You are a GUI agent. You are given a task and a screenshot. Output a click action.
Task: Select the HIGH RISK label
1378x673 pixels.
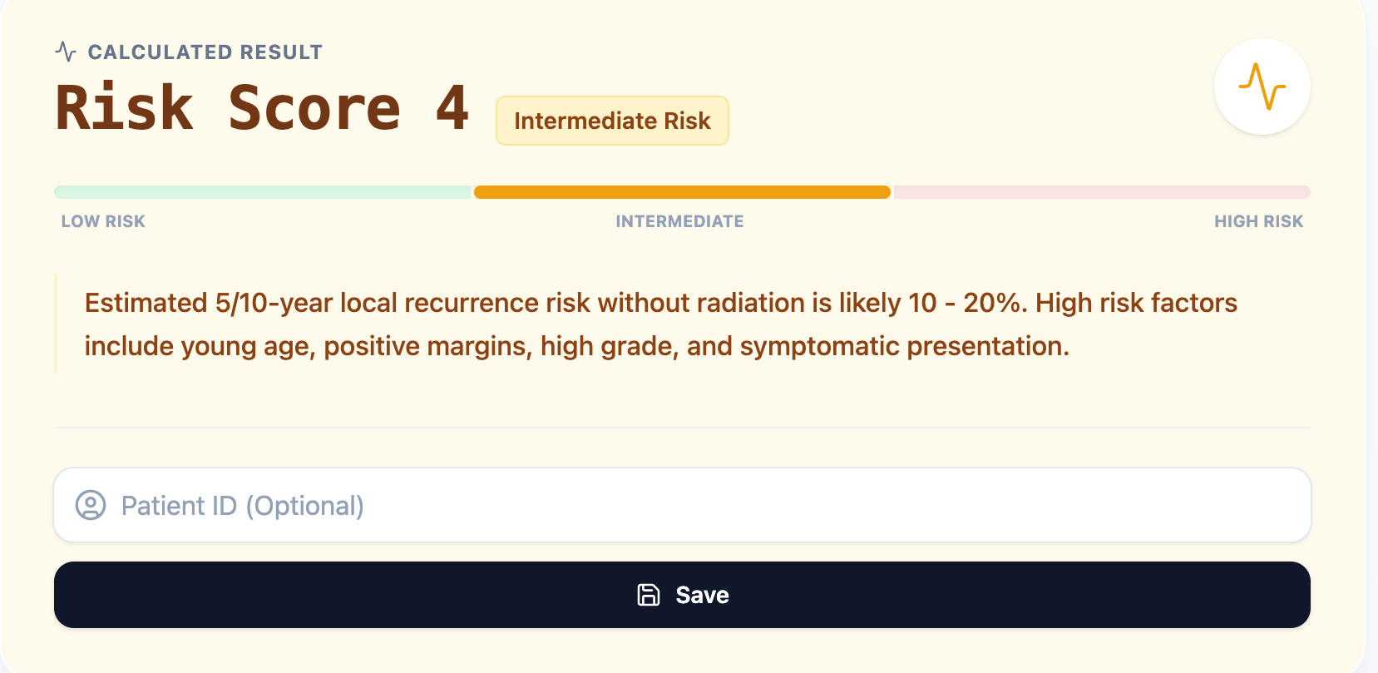pos(1259,220)
